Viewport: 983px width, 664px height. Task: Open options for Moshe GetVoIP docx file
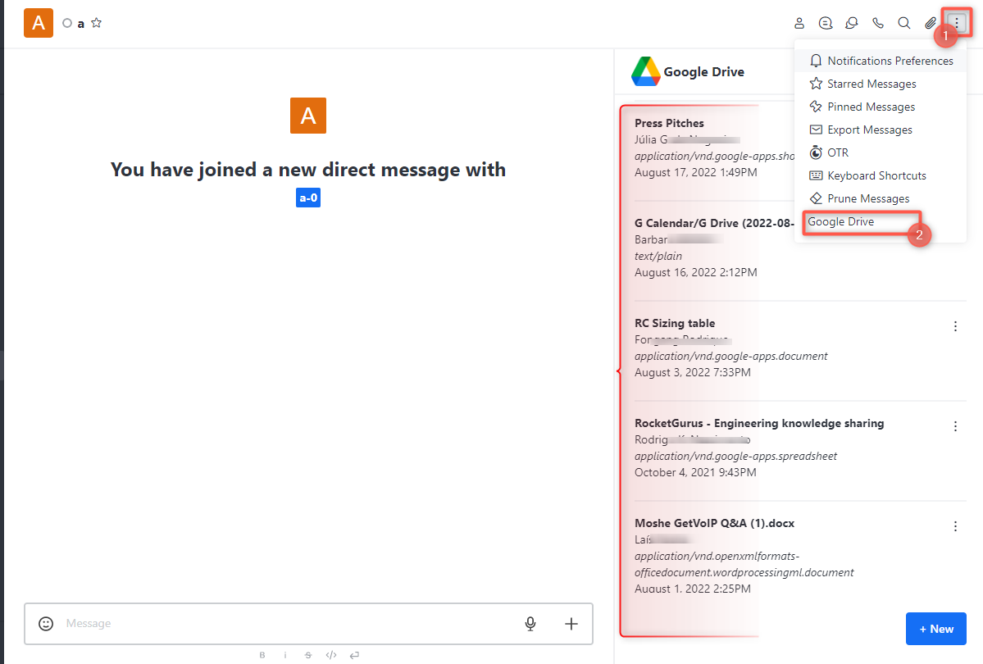coord(955,526)
